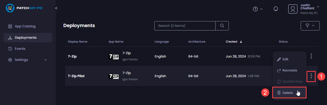
Task: Open three-dot menu for 7-Zip Pilot
Action: [311, 76]
